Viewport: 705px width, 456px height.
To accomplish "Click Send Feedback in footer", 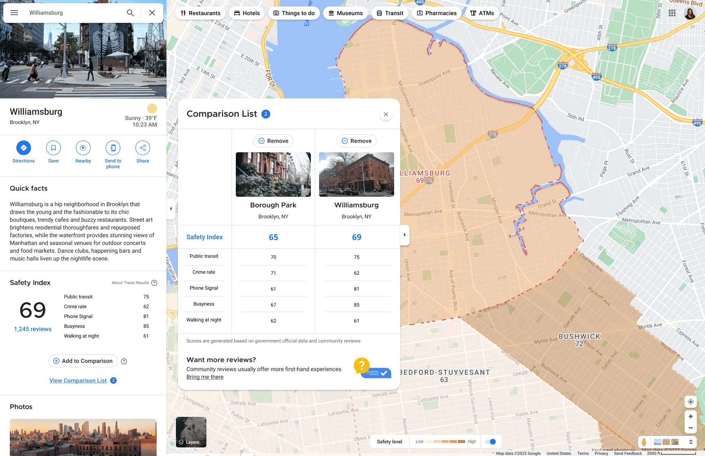I will coord(627,454).
